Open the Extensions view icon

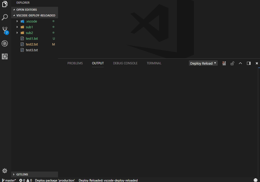coord(5,56)
